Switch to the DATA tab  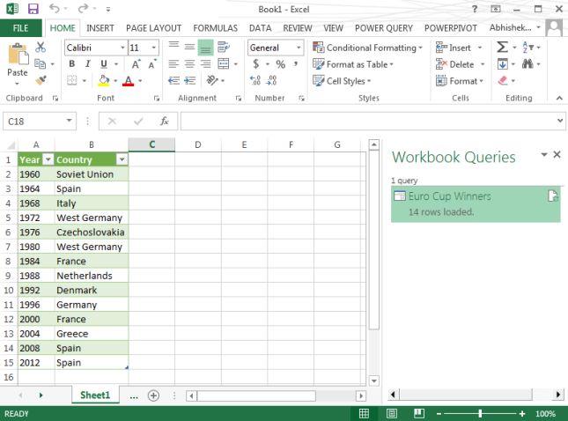[260, 28]
